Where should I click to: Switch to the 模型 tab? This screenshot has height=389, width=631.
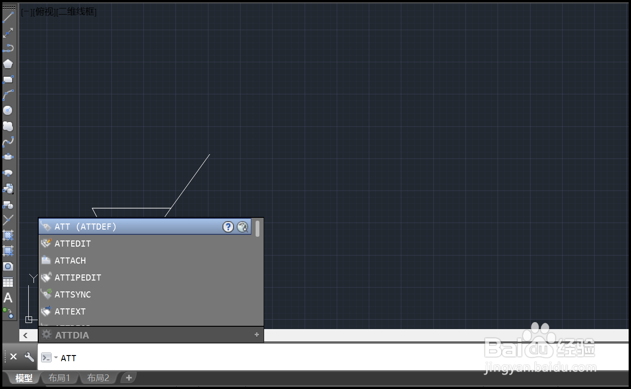point(24,378)
